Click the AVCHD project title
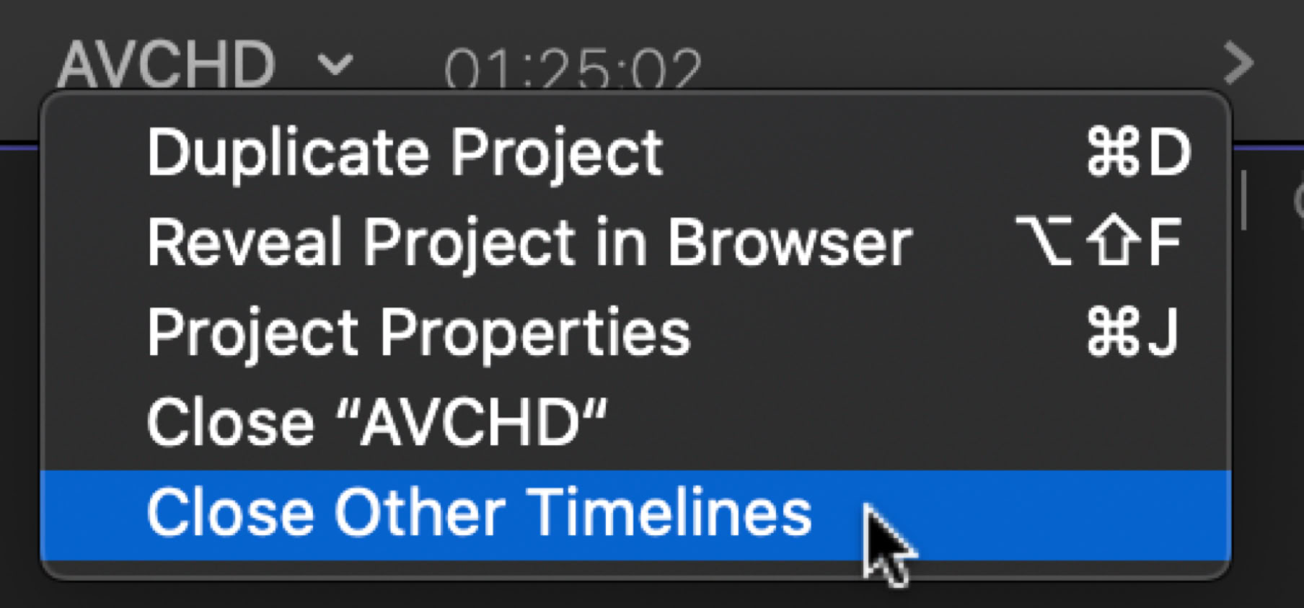Screen dimensions: 1304x608 pos(166,65)
